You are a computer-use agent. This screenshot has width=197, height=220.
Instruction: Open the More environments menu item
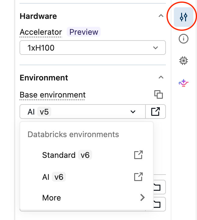87,198
